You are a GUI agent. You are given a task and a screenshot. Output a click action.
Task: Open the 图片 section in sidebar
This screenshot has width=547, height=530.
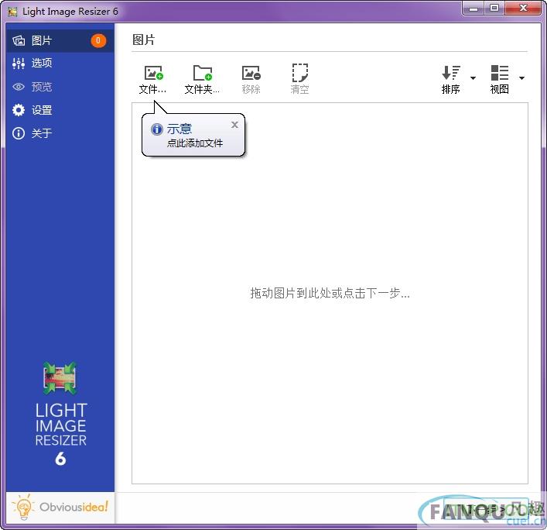[x=60, y=40]
